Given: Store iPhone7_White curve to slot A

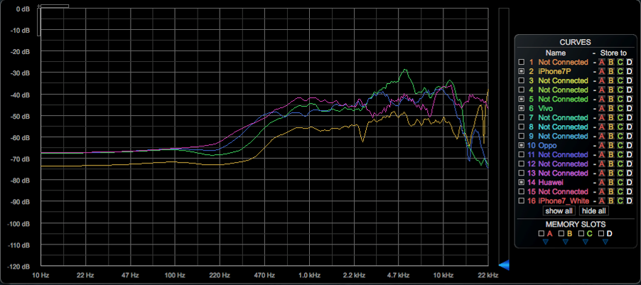Looking at the screenshot, I should pyautogui.click(x=601, y=201).
